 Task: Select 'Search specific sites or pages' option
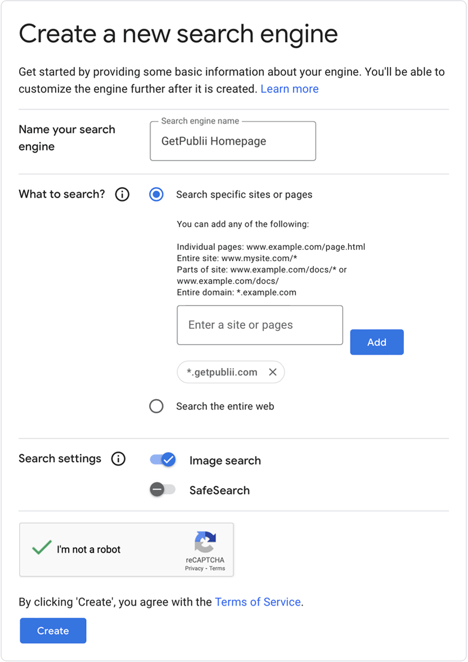[x=156, y=194]
